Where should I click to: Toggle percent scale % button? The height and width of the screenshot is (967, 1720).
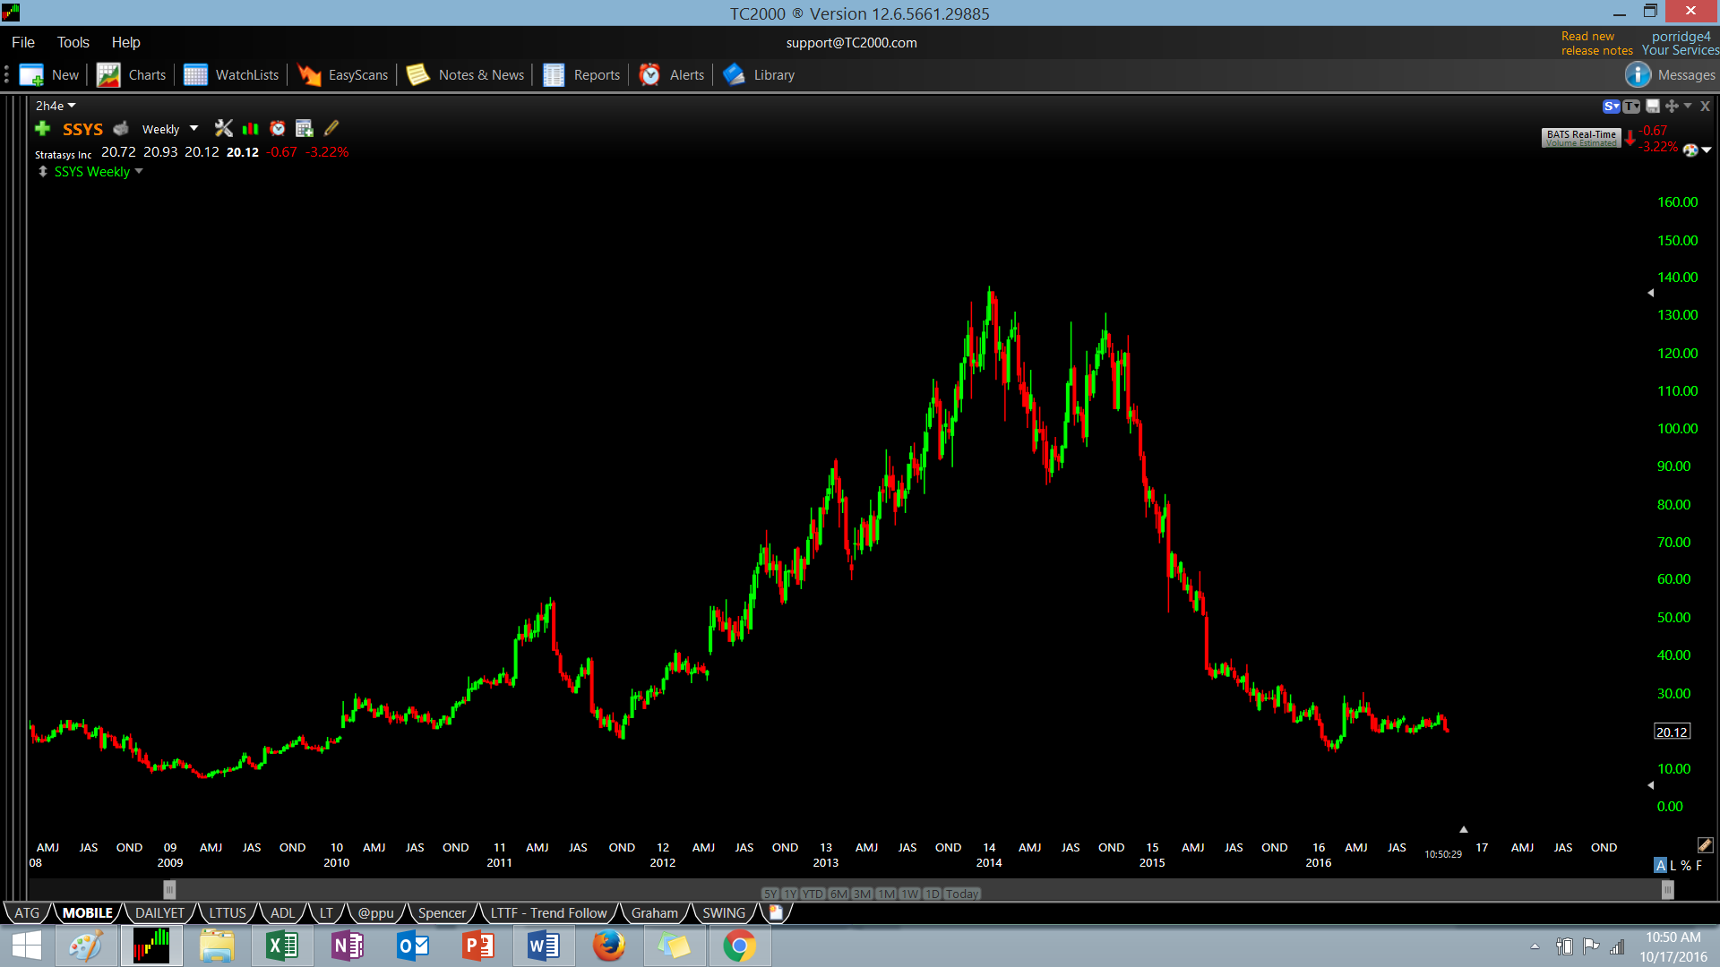click(x=1686, y=866)
